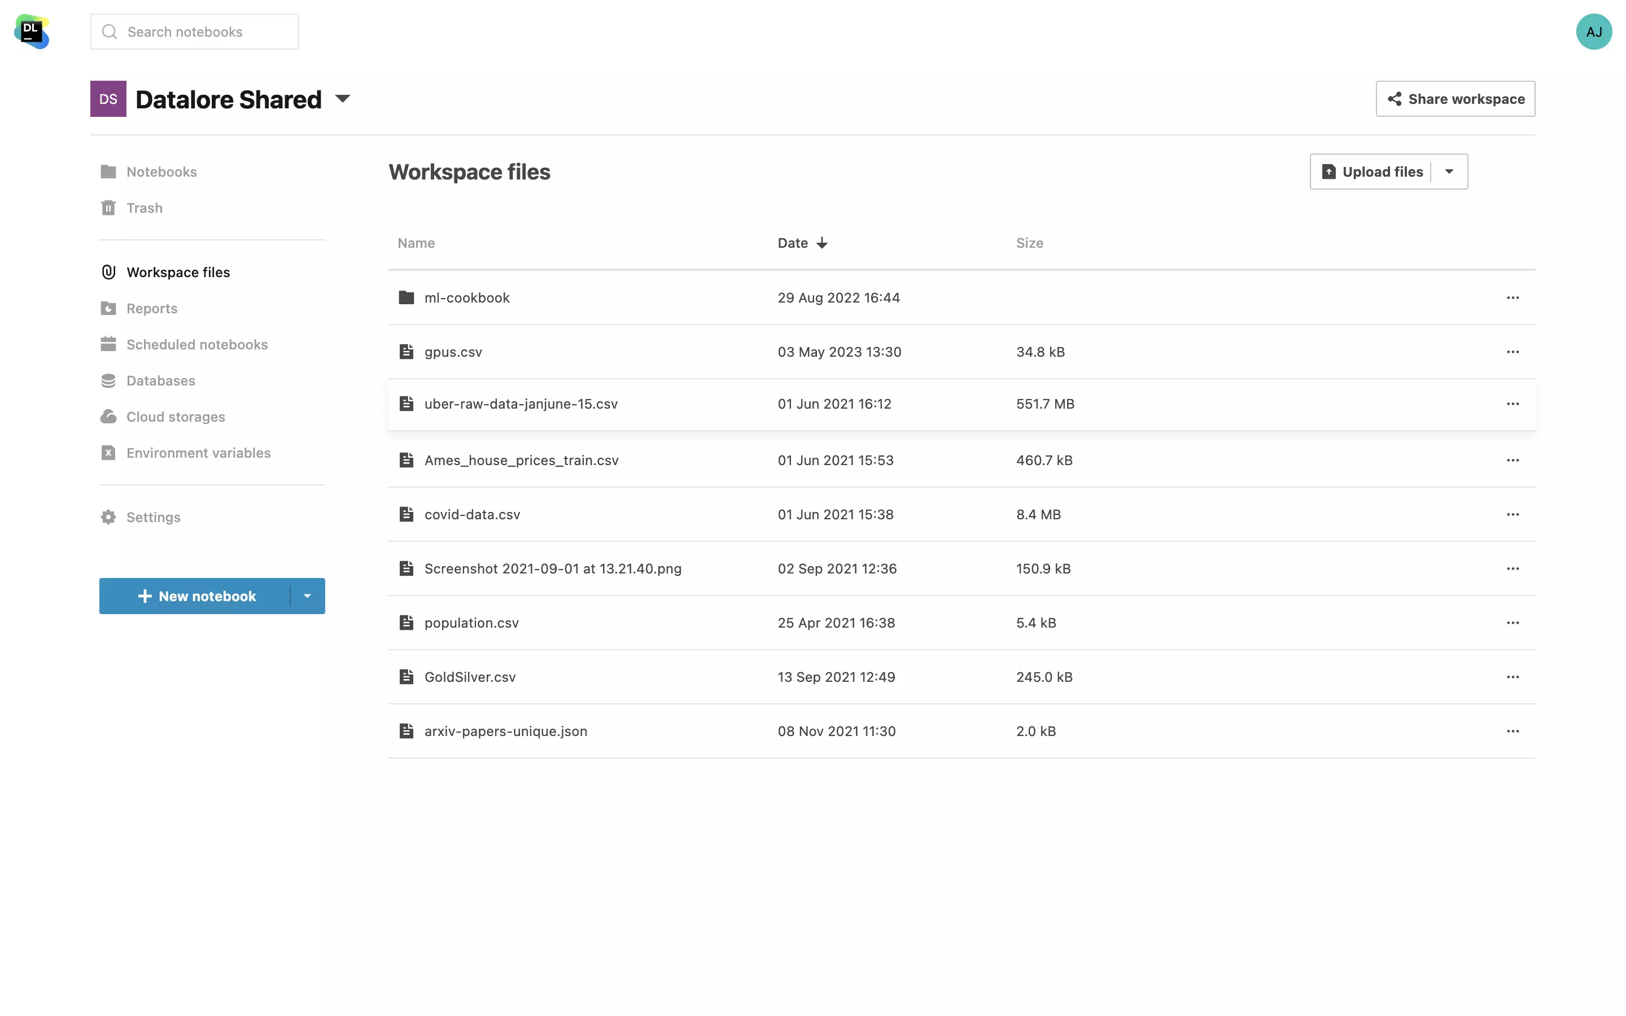Image resolution: width=1626 pixels, height=1016 pixels.
Task: Click the Share workspace button
Action: point(1455,99)
